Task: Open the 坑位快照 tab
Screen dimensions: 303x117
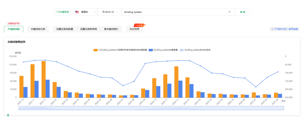Action: (x=134, y=29)
